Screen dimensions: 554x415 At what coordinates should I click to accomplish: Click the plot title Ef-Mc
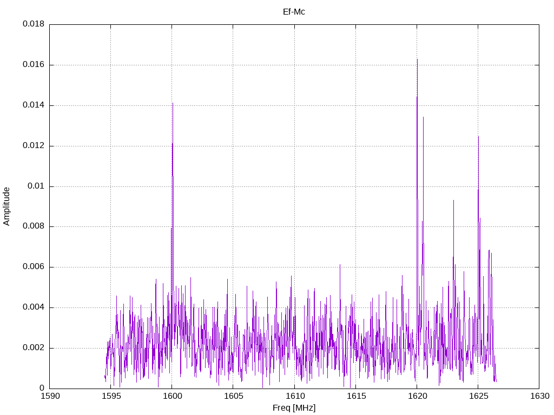coord(294,12)
